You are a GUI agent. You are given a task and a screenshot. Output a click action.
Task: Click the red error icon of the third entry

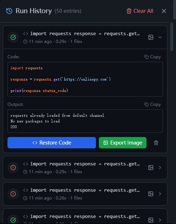13,194
